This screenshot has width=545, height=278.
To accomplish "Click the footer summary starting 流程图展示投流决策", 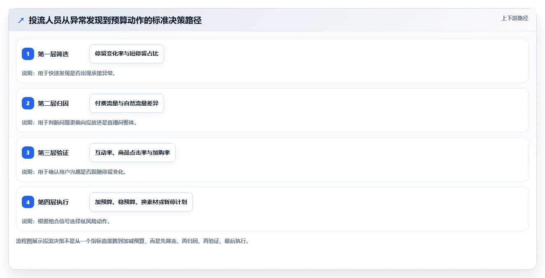I will tap(132, 241).
